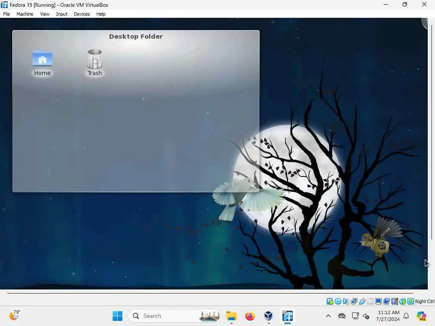Click the keyboard capture green arrow icon
The height and width of the screenshot is (326, 435).
411,301
